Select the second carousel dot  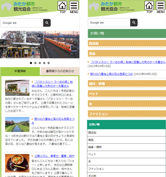tap(35, 63)
